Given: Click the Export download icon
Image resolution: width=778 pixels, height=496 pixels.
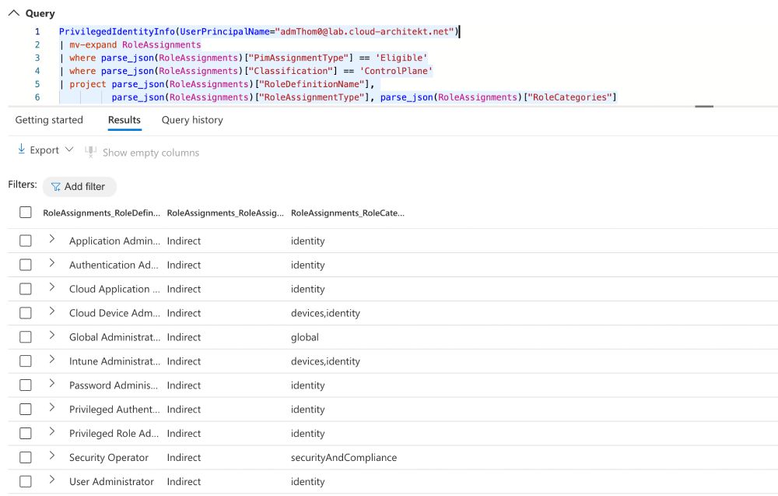Looking at the screenshot, I should [x=21, y=149].
